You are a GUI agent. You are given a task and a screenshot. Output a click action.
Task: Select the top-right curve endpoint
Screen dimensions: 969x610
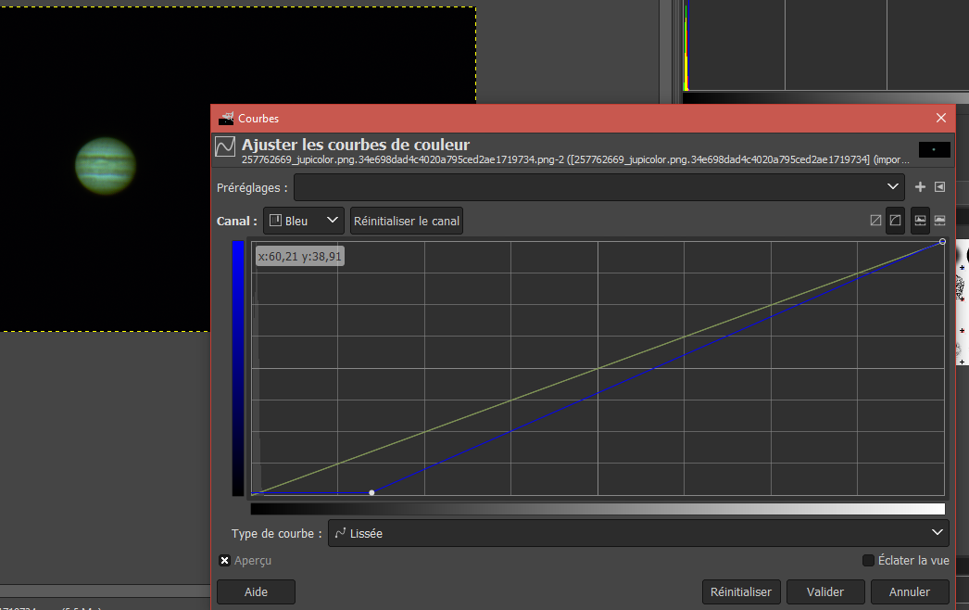point(942,242)
